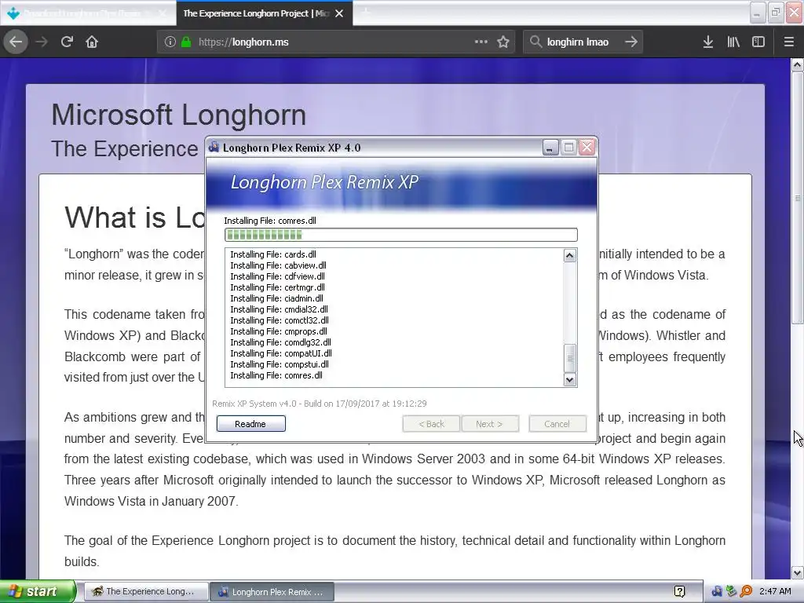Image resolution: width=804 pixels, height=603 pixels.
Task: Click the installer title bar app icon
Action: coord(214,148)
